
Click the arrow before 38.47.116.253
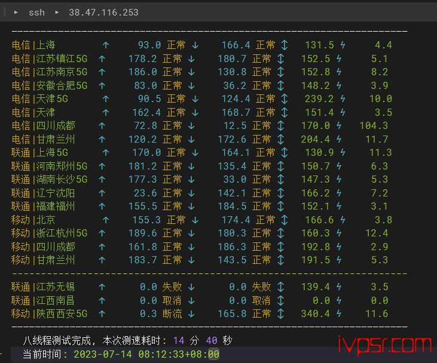click(57, 13)
